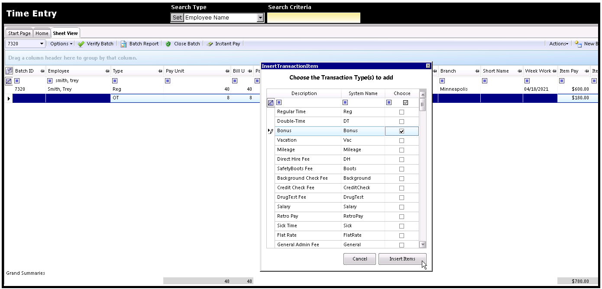The image size is (602, 289).
Task: Click the Insert Items button
Action: coord(402,259)
